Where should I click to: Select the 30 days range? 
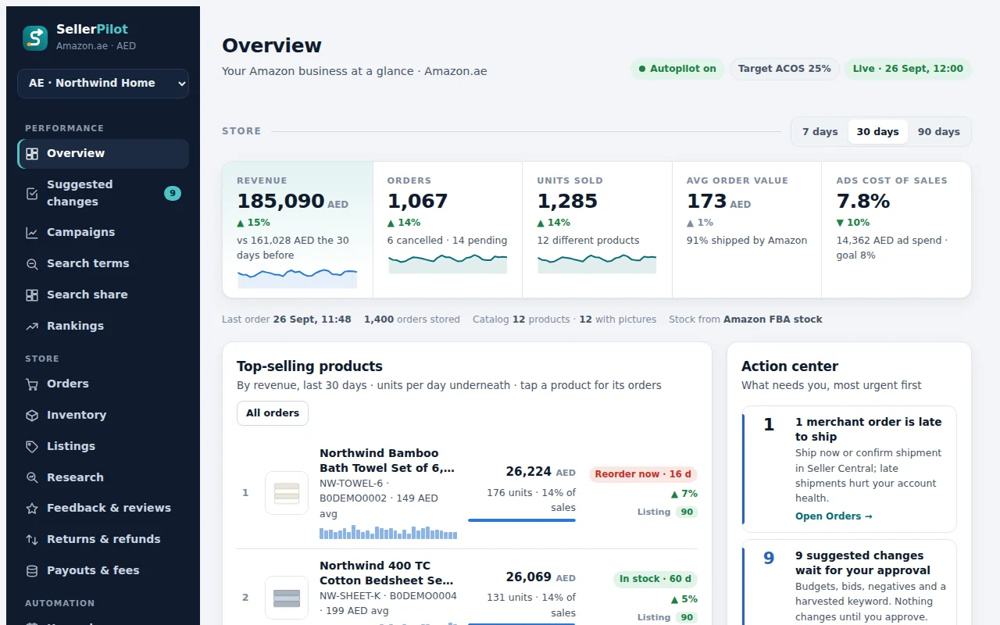[x=877, y=132]
